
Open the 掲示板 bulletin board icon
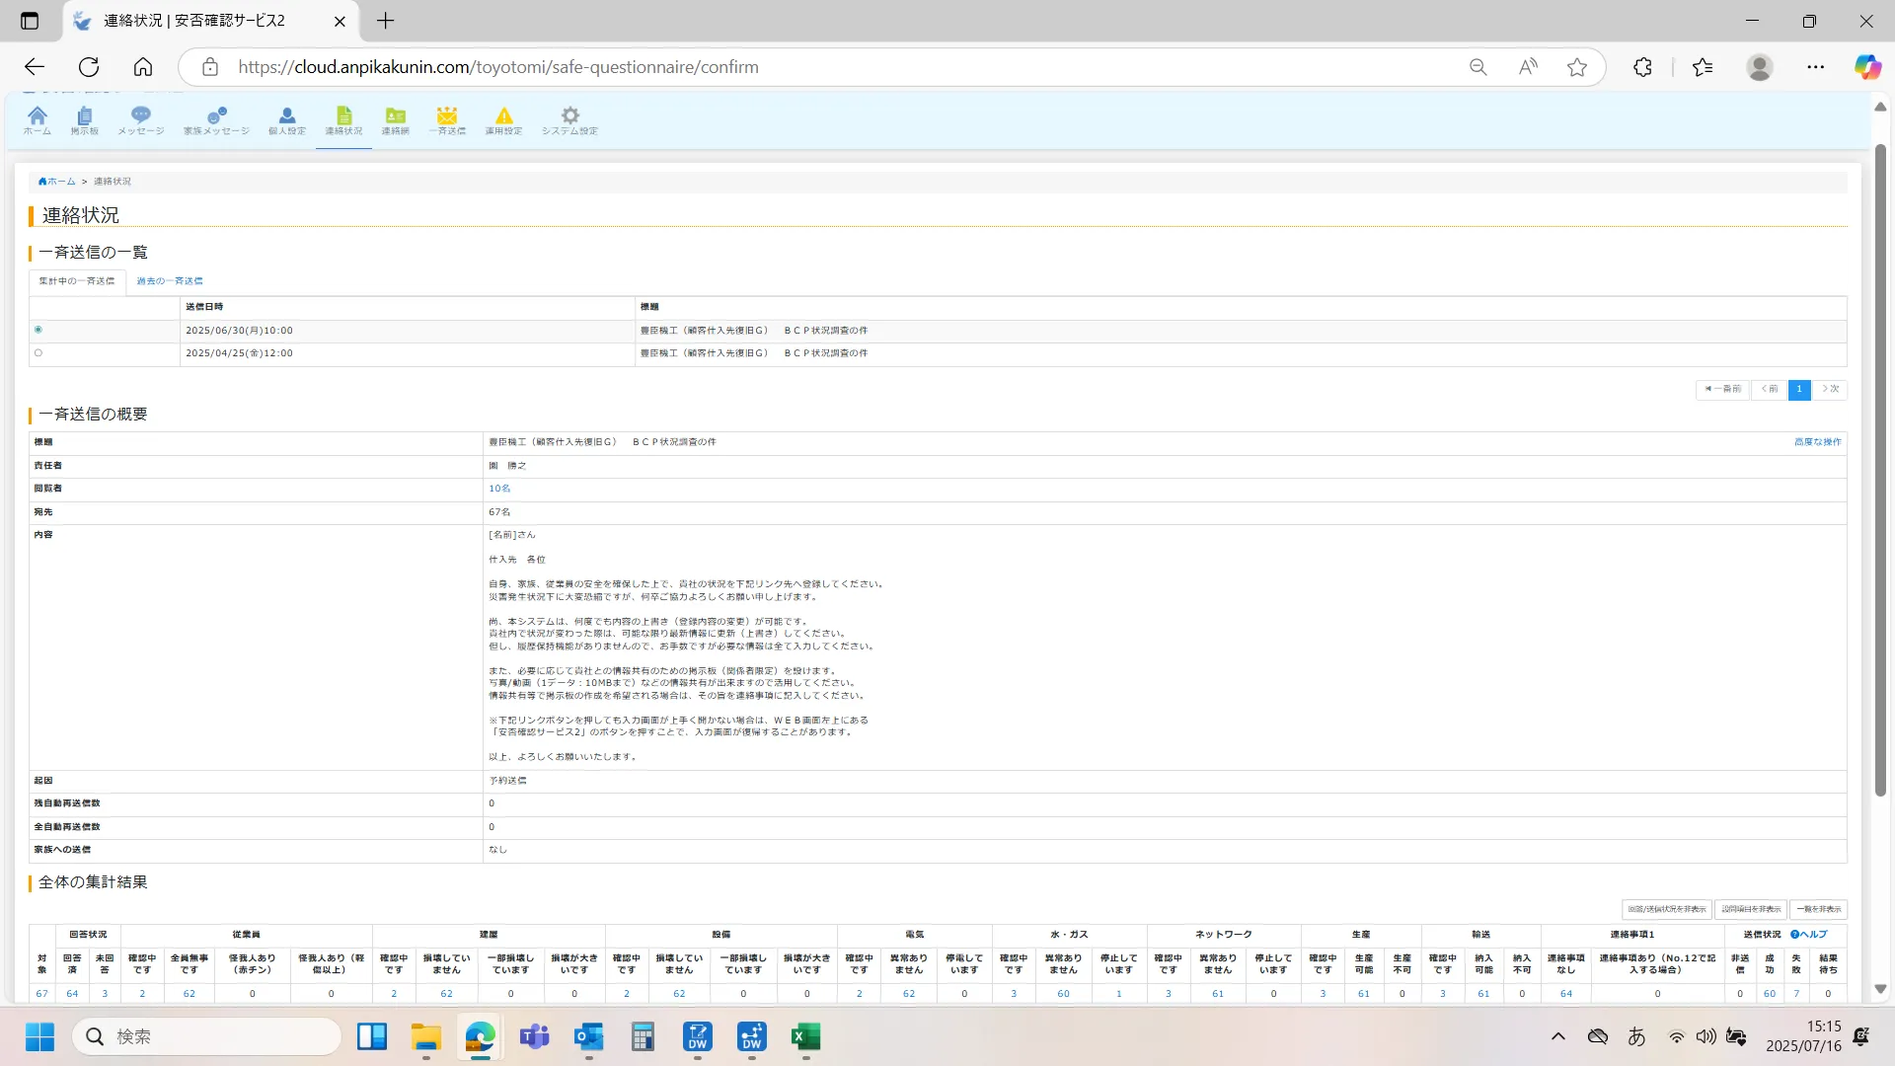click(x=85, y=120)
